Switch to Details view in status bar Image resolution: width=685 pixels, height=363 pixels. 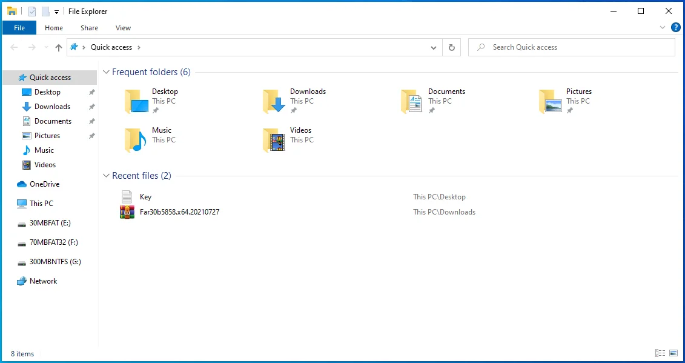660,353
